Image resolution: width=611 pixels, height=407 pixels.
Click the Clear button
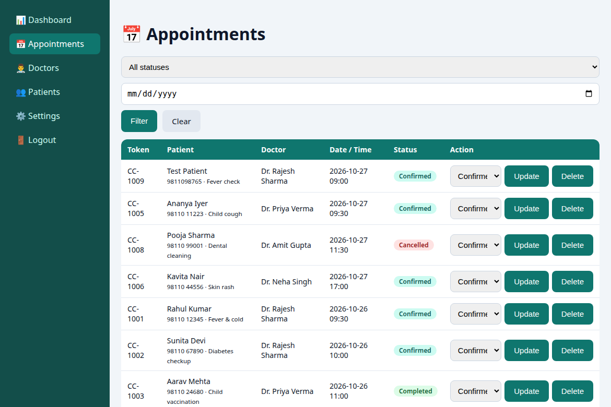181,121
